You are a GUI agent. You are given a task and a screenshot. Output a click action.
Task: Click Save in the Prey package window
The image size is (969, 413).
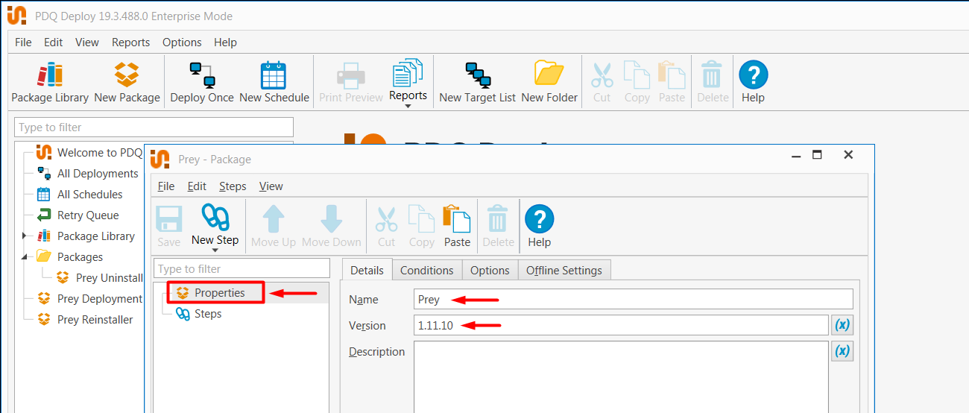tap(168, 227)
